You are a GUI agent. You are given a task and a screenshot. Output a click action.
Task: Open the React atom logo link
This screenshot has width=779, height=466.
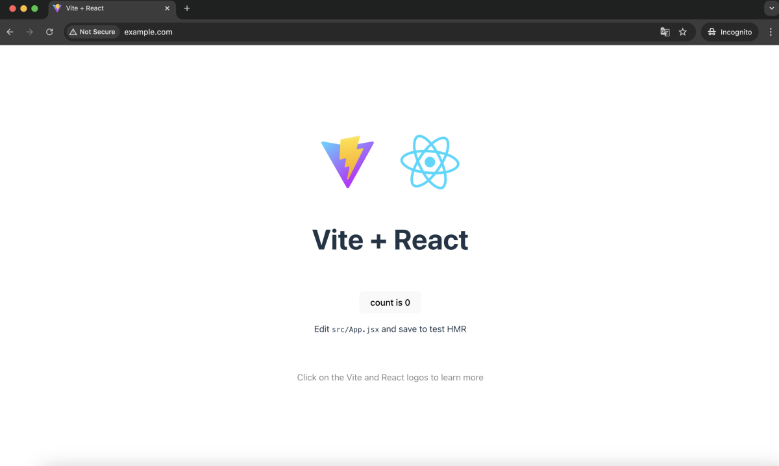(x=430, y=162)
